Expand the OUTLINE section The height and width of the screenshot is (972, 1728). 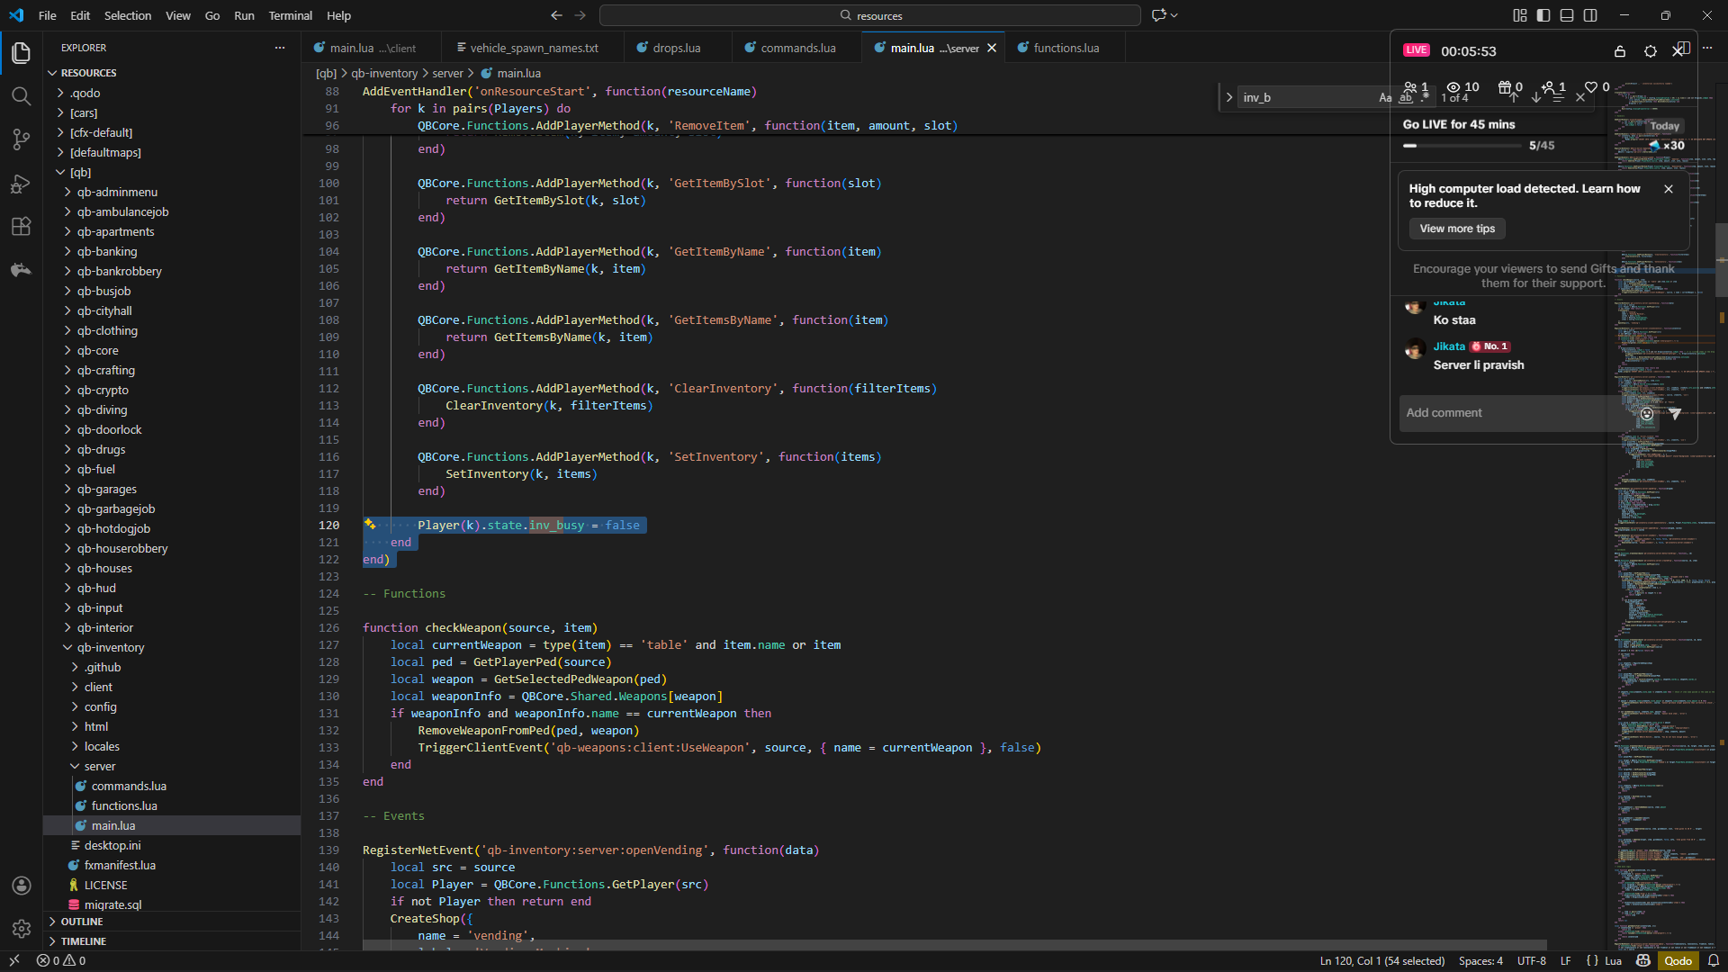pyautogui.click(x=81, y=922)
